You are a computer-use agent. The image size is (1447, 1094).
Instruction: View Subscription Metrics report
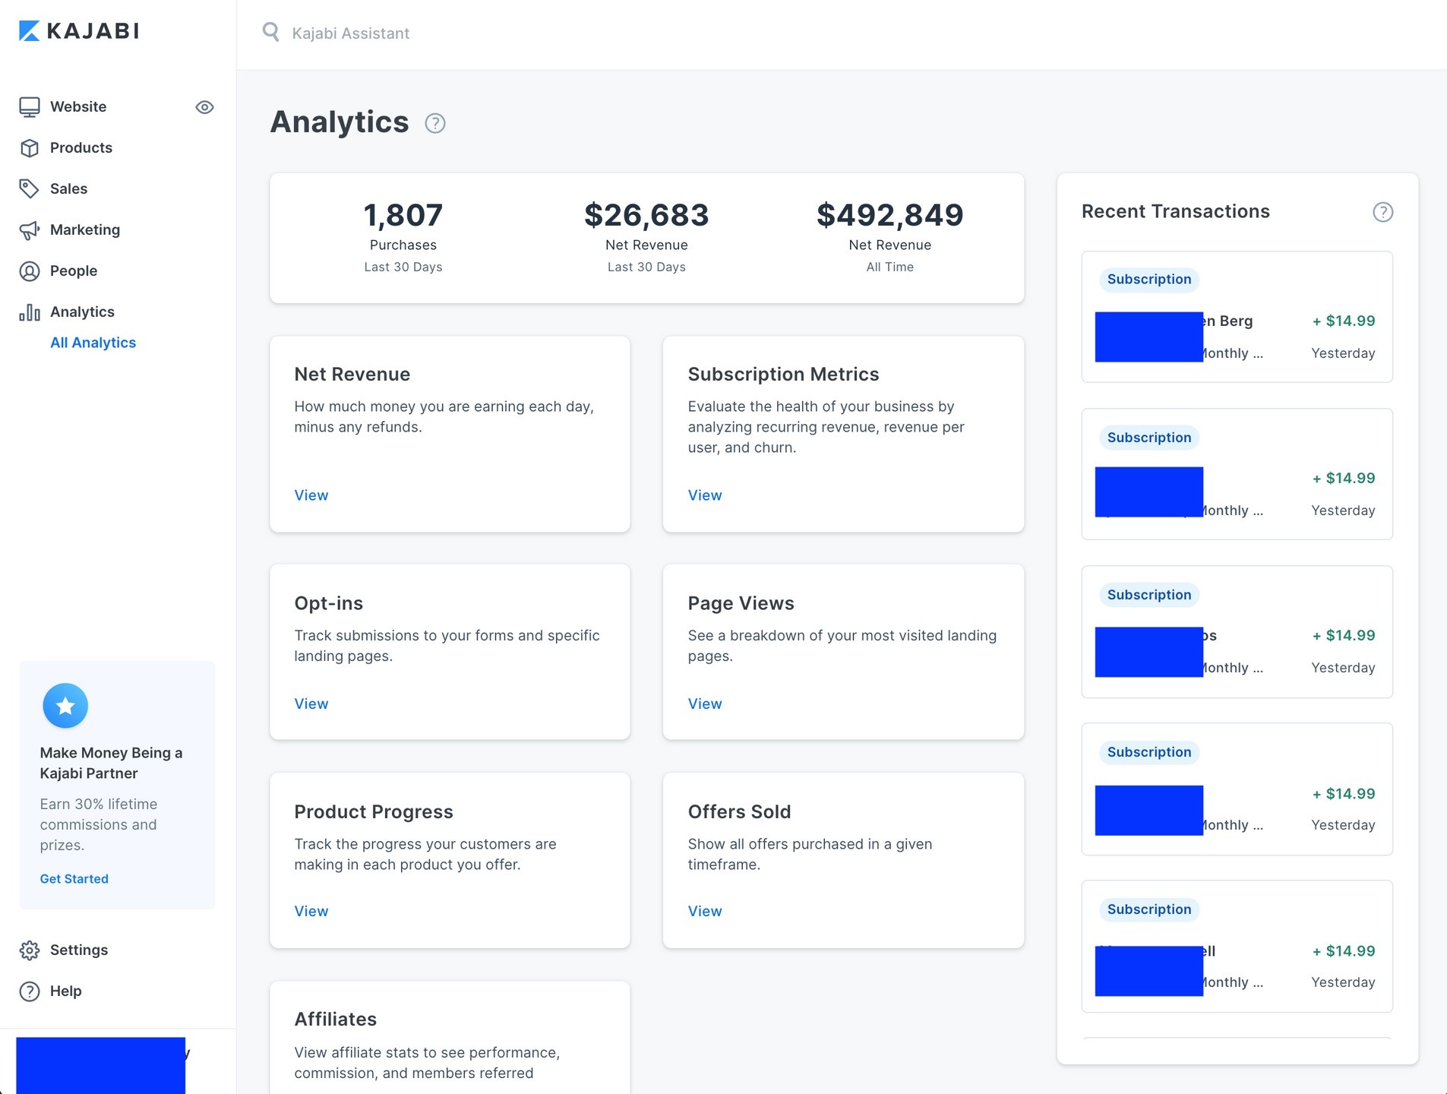tap(705, 495)
